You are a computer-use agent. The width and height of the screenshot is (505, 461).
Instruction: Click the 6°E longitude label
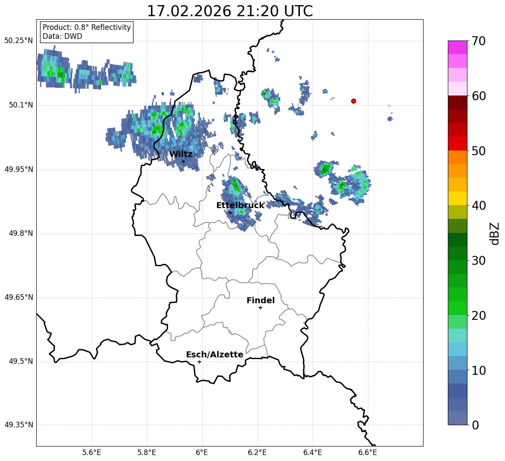202,452
